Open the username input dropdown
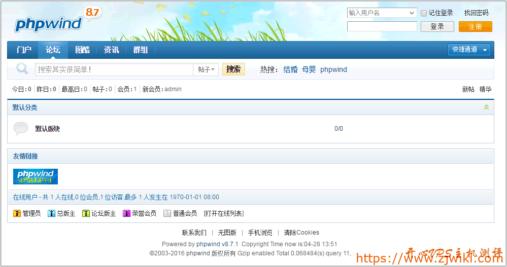Viewport: 507px width, 267px height. pos(412,13)
